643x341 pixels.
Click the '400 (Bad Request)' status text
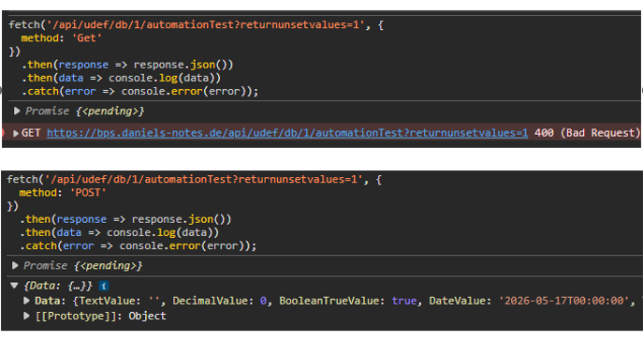tap(587, 133)
